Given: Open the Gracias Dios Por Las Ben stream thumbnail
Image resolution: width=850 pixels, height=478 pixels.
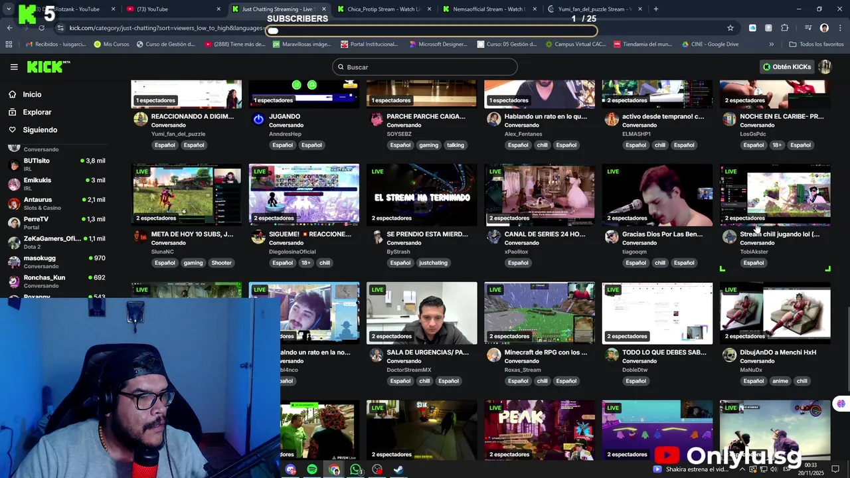Looking at the screenshot, I should (x=657, y=195).
